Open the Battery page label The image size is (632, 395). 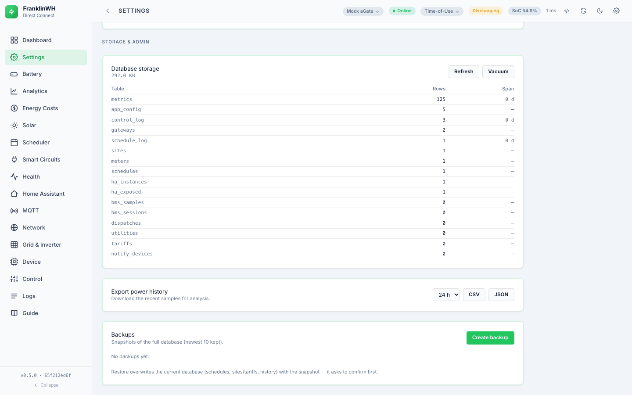tap(32, 74)
